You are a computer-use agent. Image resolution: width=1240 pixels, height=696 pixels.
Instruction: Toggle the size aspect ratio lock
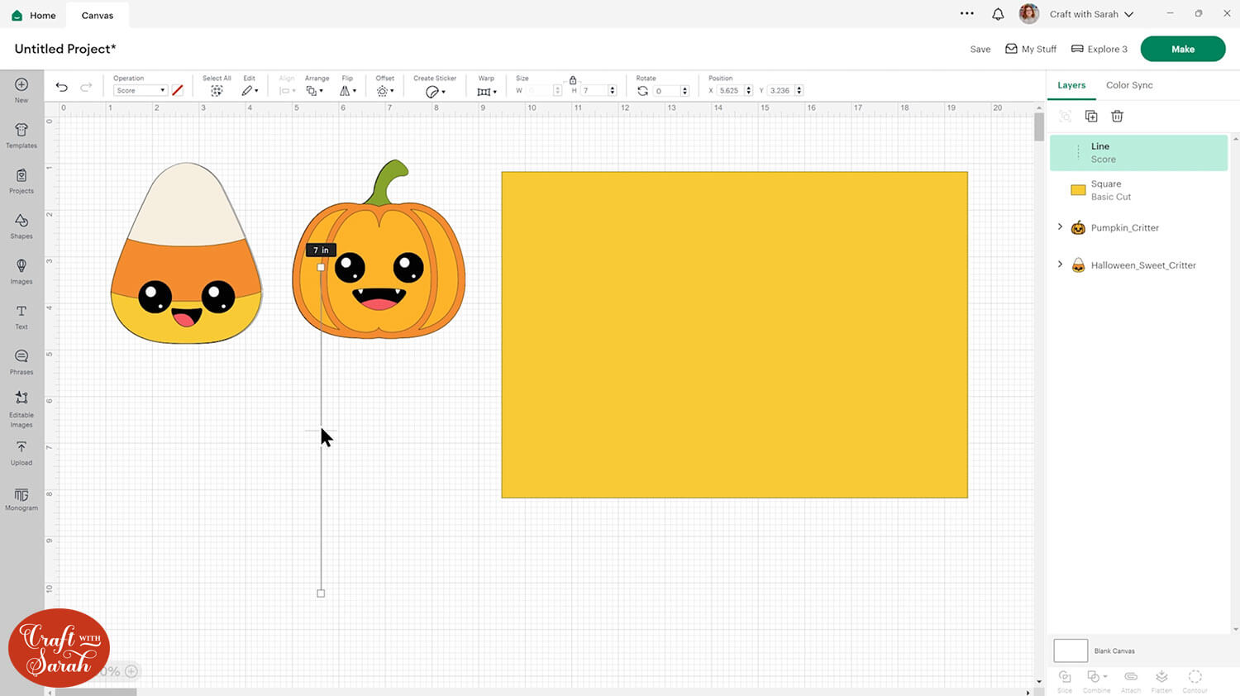(573, 80)
